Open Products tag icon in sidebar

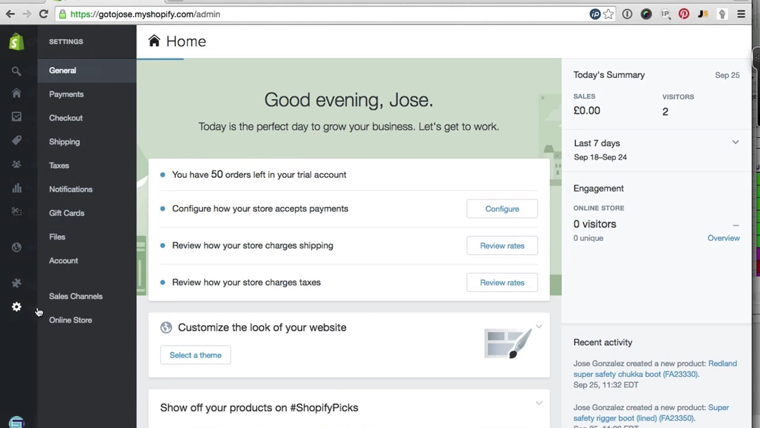tap(17, 140)
